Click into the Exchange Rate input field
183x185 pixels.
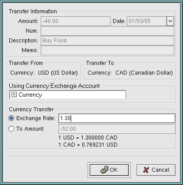coord(117,118)
